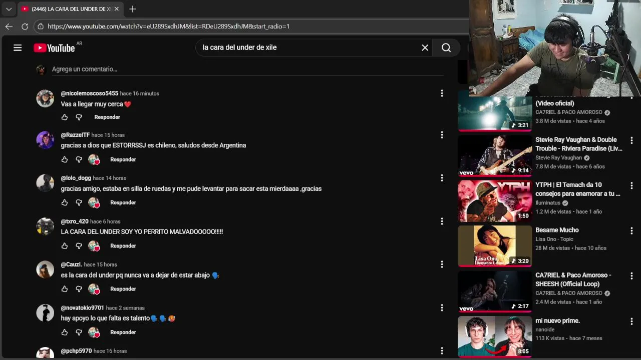Click creator heart on @lolo_dogg comment
Image resolution: width=641 pixels, height=360 pixels.
pos(94,202)
